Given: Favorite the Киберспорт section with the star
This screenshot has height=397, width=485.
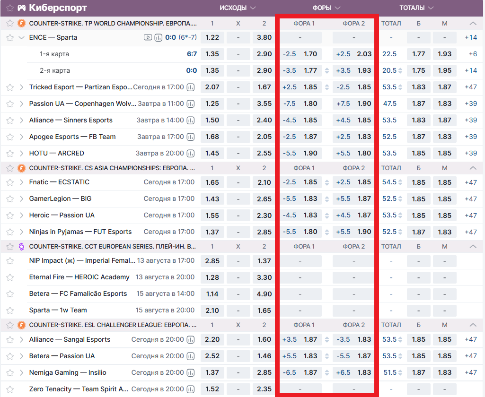Looking at the screenshot, I should [x=10, y=8].
